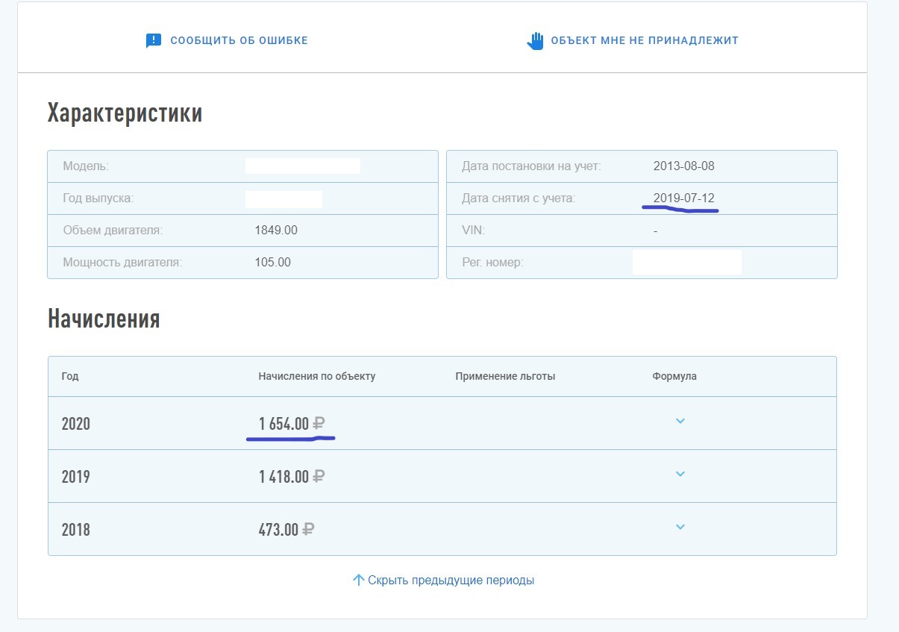The height and width of the screenshot is (632, 899).
Task: Hide previous periods via Скрыть предыдущие периоды
Action: point(451,580)
